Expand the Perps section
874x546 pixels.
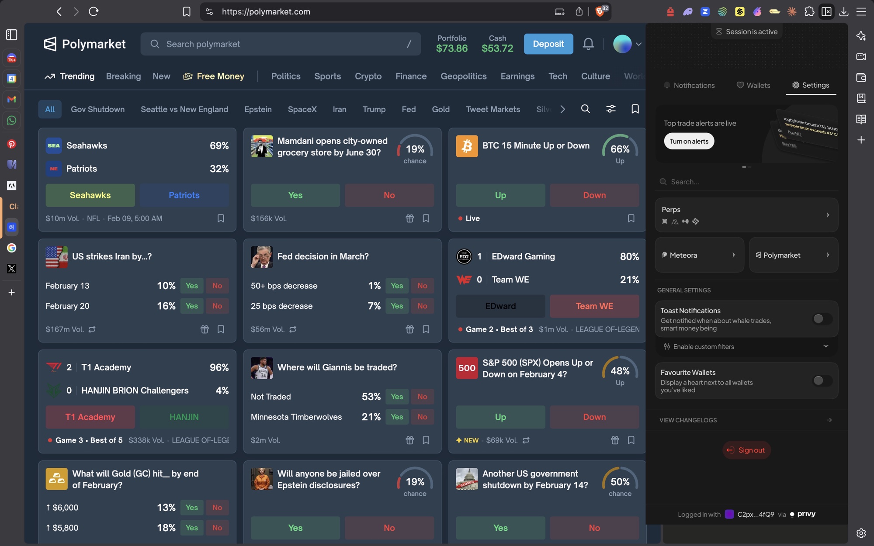[746, 215]
